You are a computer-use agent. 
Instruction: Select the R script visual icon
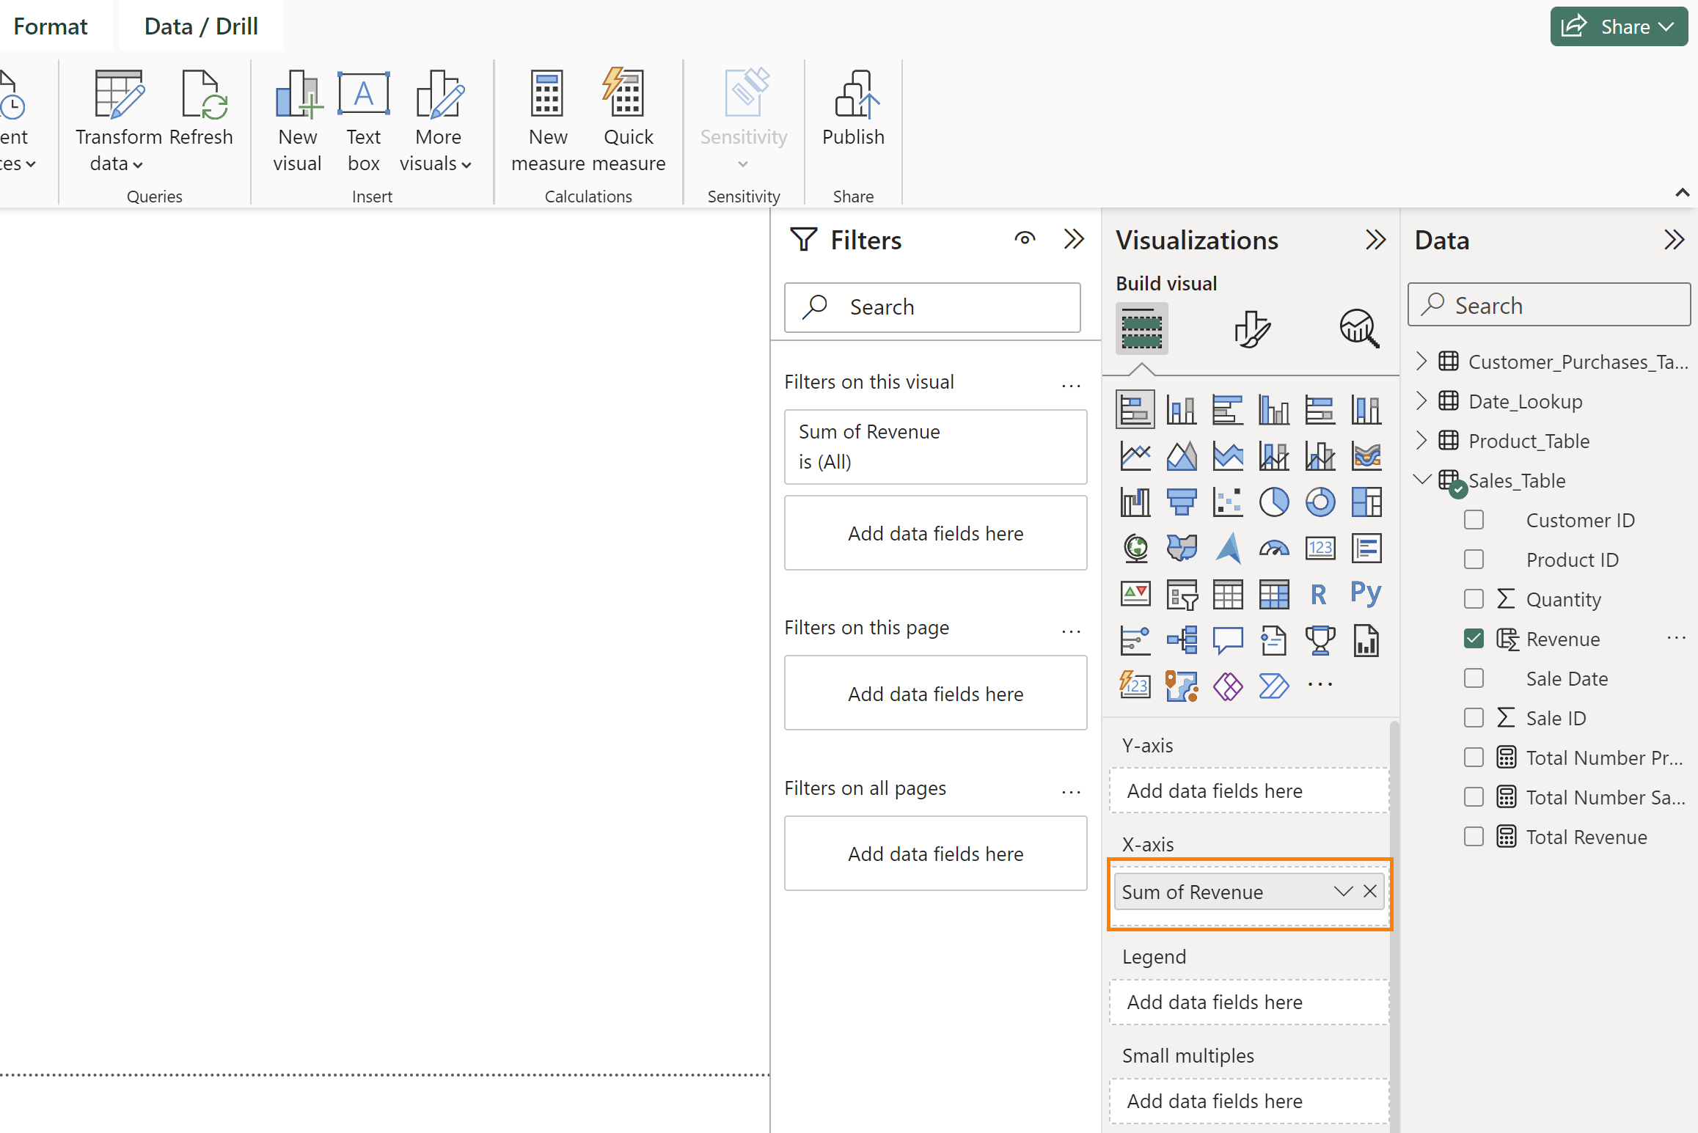tap(1318, 595)
